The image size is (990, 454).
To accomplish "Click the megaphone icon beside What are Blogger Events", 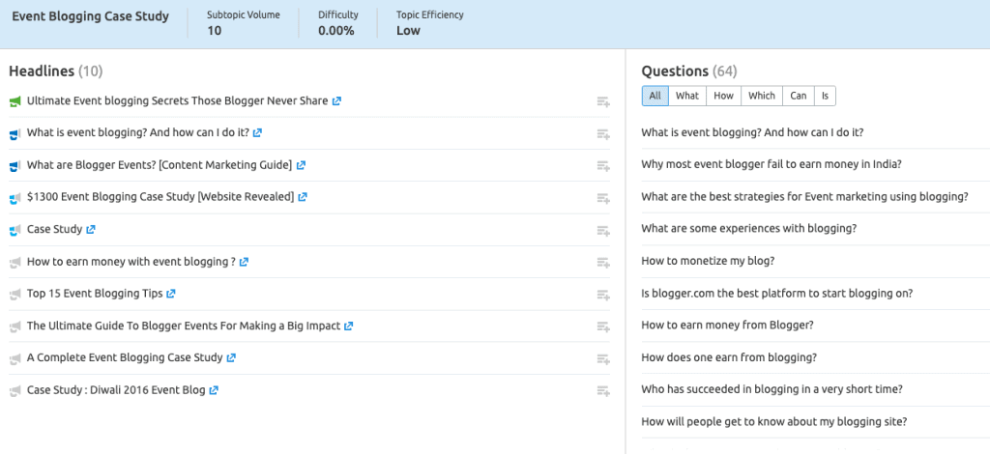I will click(15, 166).
